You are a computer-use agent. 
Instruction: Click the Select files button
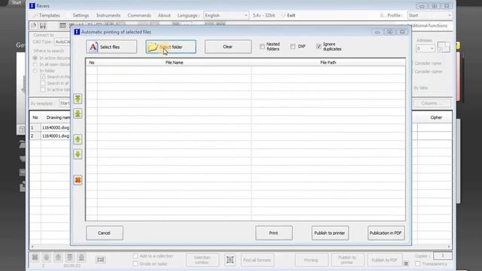tap(111, 47)
